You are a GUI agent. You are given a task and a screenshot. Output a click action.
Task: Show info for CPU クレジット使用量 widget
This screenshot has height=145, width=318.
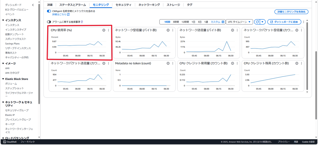tap(233, 63)
